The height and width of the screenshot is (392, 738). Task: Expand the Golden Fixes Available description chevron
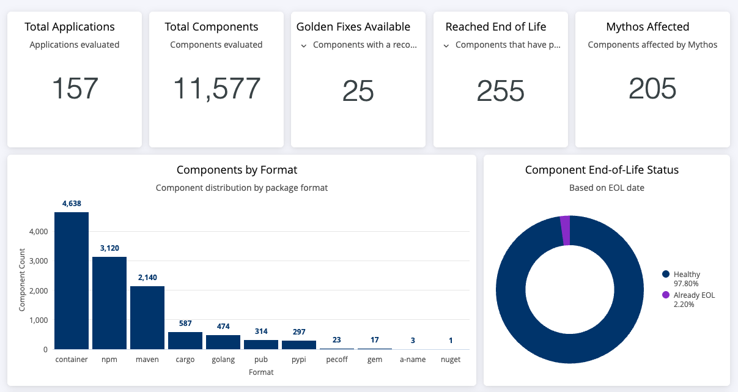[304, 45]
